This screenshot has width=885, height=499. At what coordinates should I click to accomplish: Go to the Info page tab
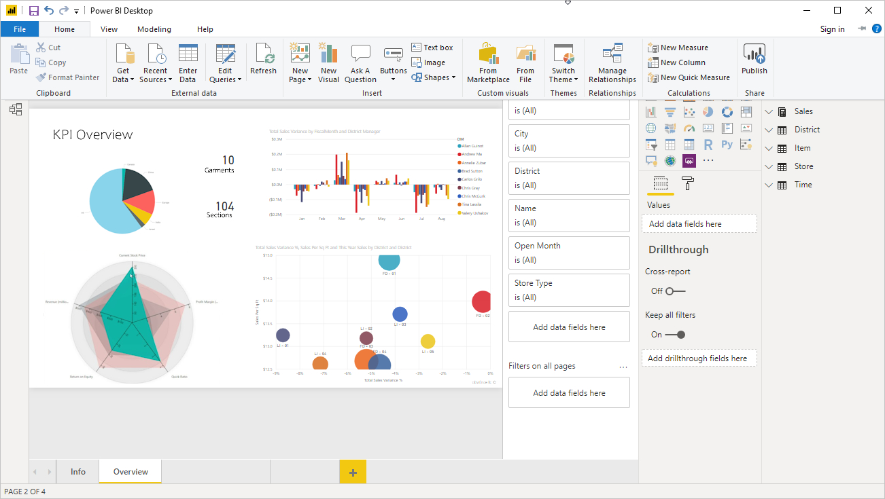point(78,472)
